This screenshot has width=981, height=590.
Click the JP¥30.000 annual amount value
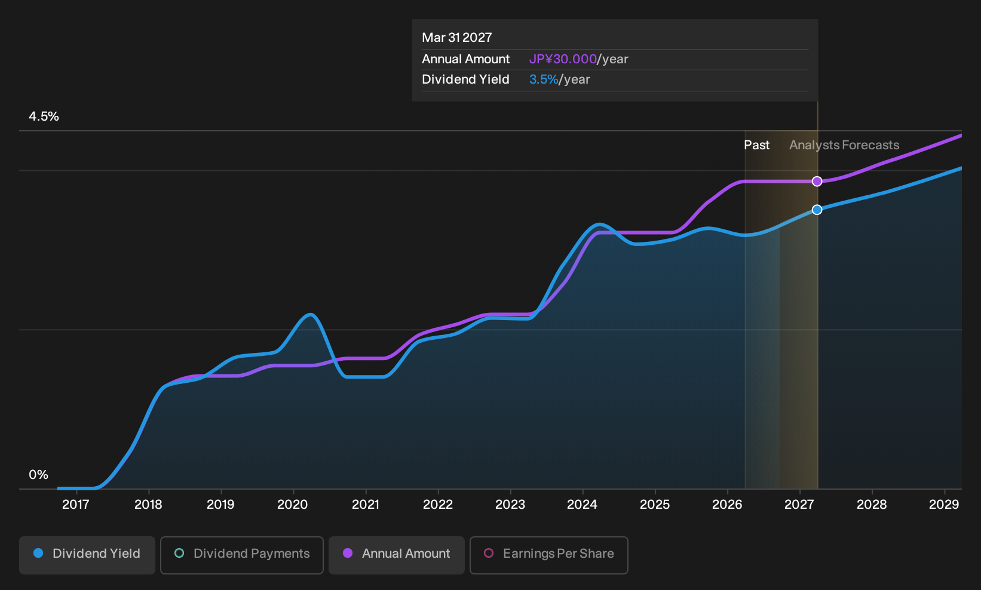(x=563, y=59)
